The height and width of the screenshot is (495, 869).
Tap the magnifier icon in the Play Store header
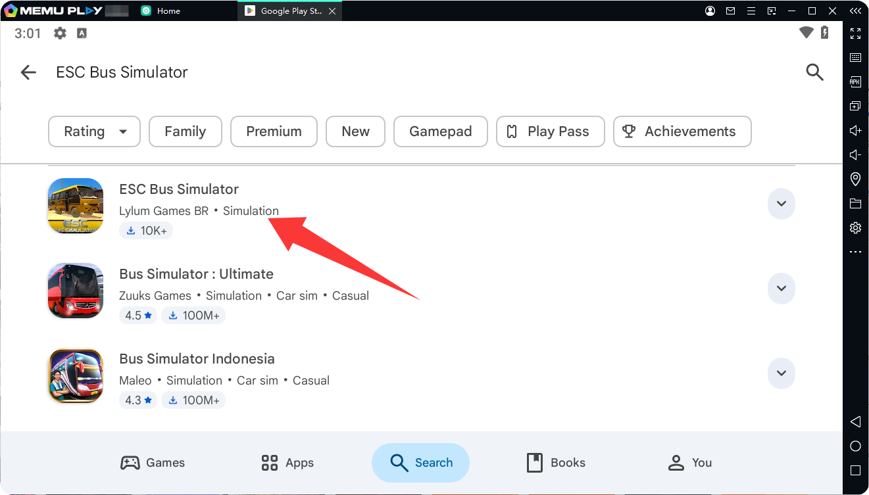click(x=814, y=72)
